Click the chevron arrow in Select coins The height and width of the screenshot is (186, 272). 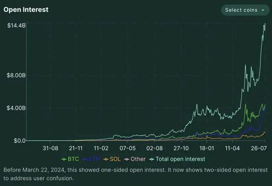[263, 10]
